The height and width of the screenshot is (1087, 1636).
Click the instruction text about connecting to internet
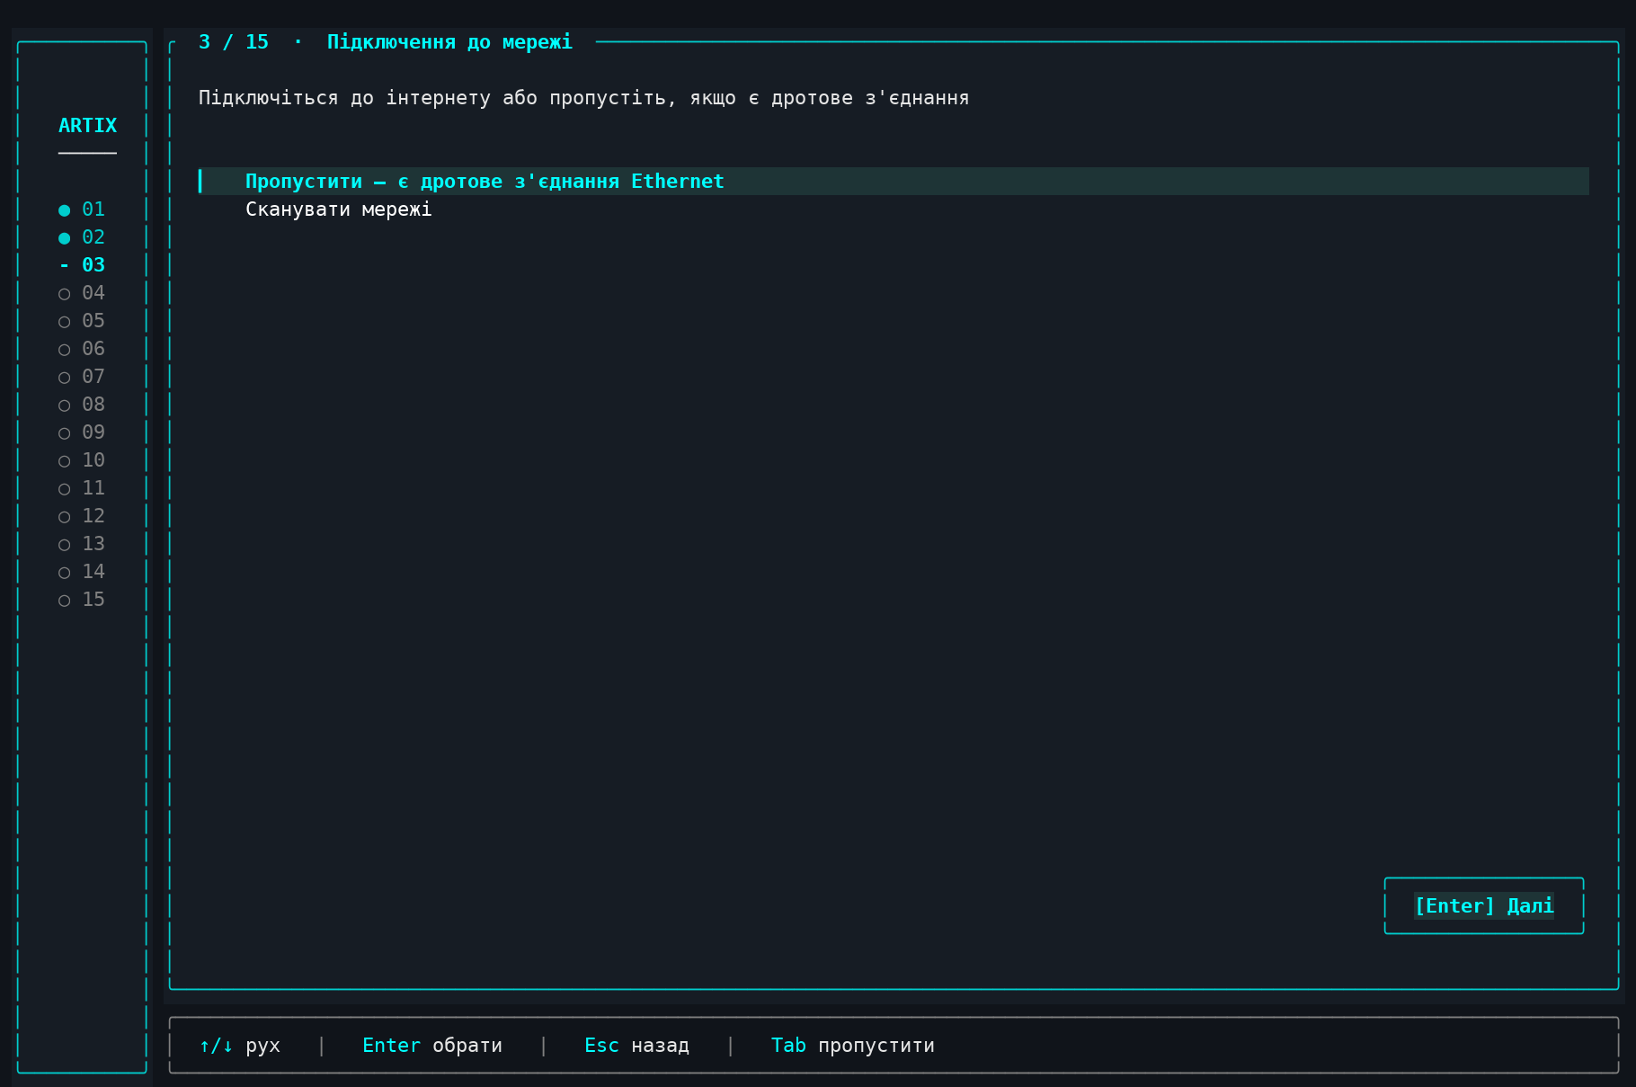pyautogui.click(x=584, y=98)
